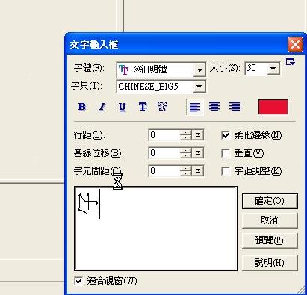
Task: Open the red text color swatch
Action: click(273, 107)
